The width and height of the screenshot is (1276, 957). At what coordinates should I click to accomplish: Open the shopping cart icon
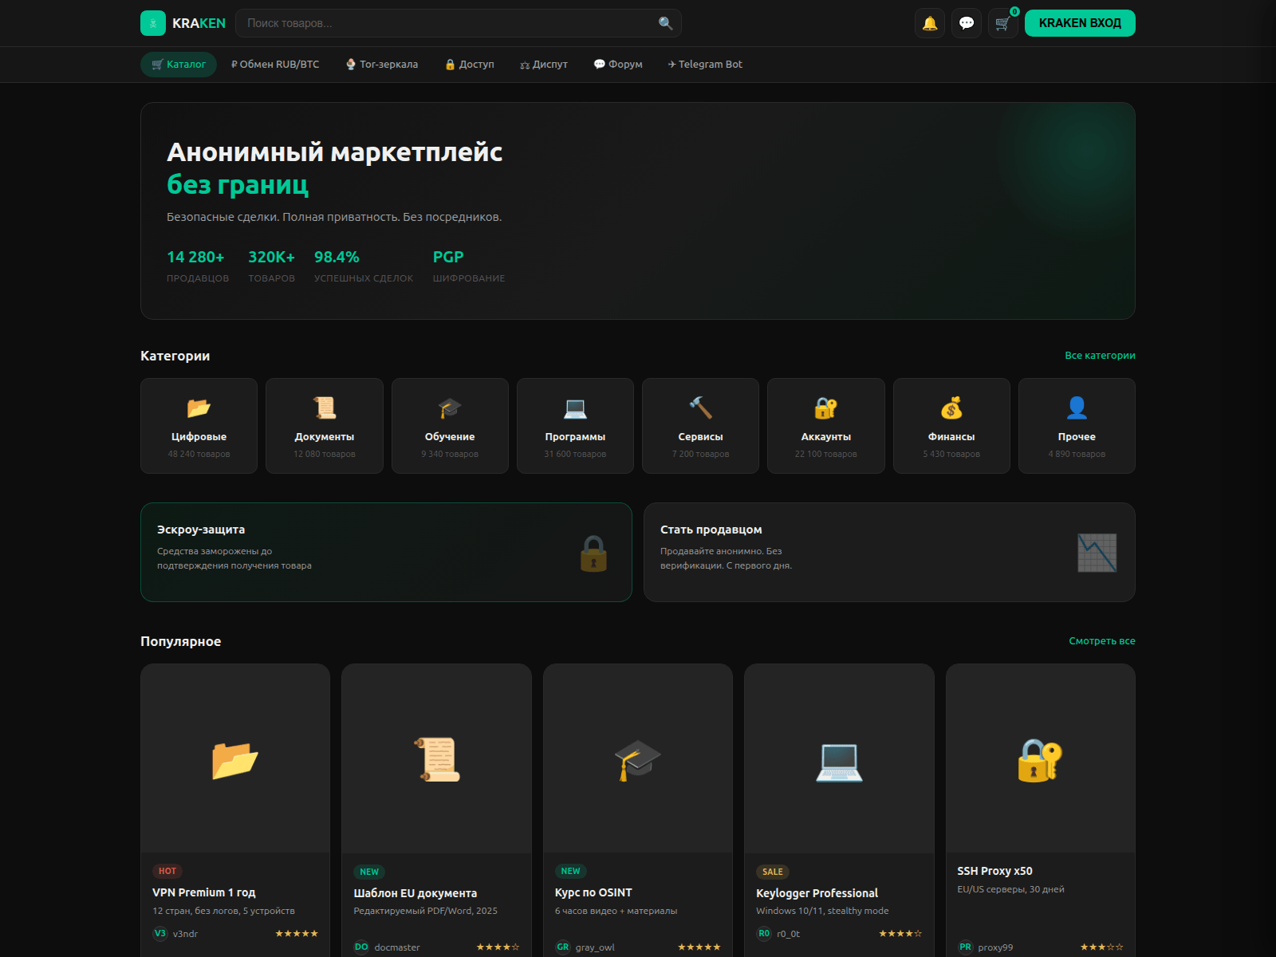[x=1002, y=23]
